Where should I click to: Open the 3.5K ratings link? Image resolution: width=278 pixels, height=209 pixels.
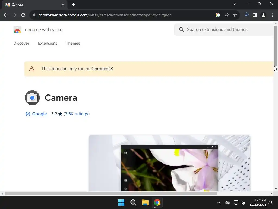[76, 114]
